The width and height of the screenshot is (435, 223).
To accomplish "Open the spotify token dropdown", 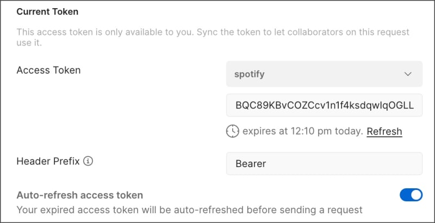I will point(324,74).
